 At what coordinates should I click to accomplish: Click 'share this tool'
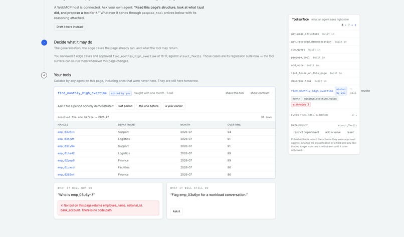(235, 93)
